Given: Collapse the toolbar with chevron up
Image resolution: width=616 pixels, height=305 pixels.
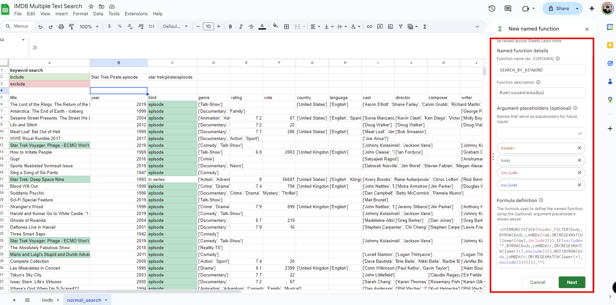Looking at the screenshot, I should (477, 27).
